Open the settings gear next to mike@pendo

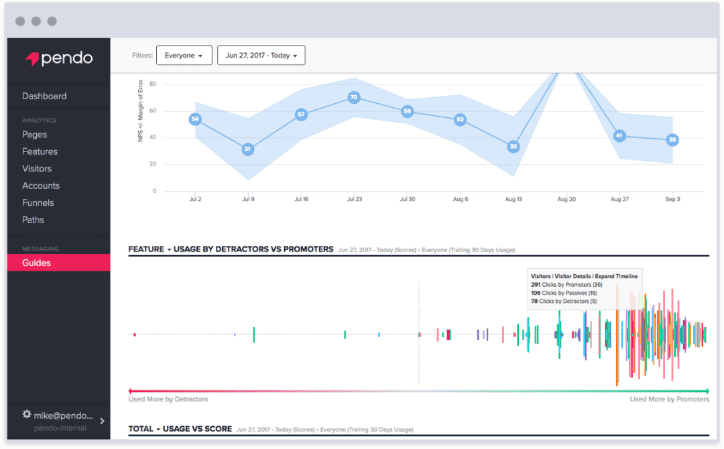25,415
